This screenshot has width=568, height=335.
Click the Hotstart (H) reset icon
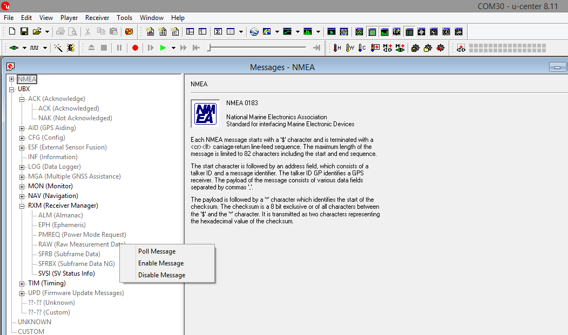tap(337, 48)
